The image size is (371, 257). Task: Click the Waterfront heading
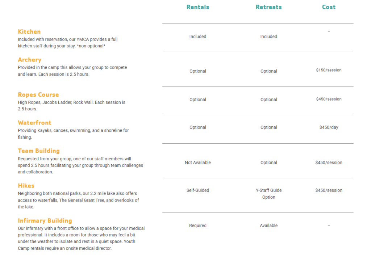point(35,123)
